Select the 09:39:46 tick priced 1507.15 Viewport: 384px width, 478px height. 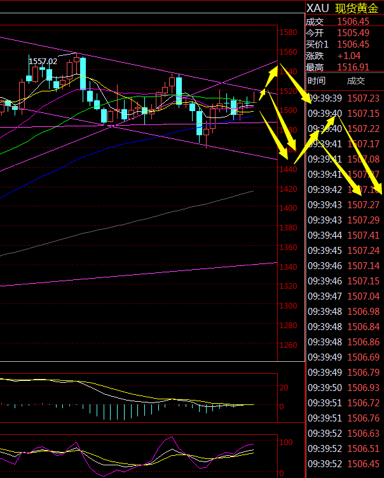(x=344, y=281)
